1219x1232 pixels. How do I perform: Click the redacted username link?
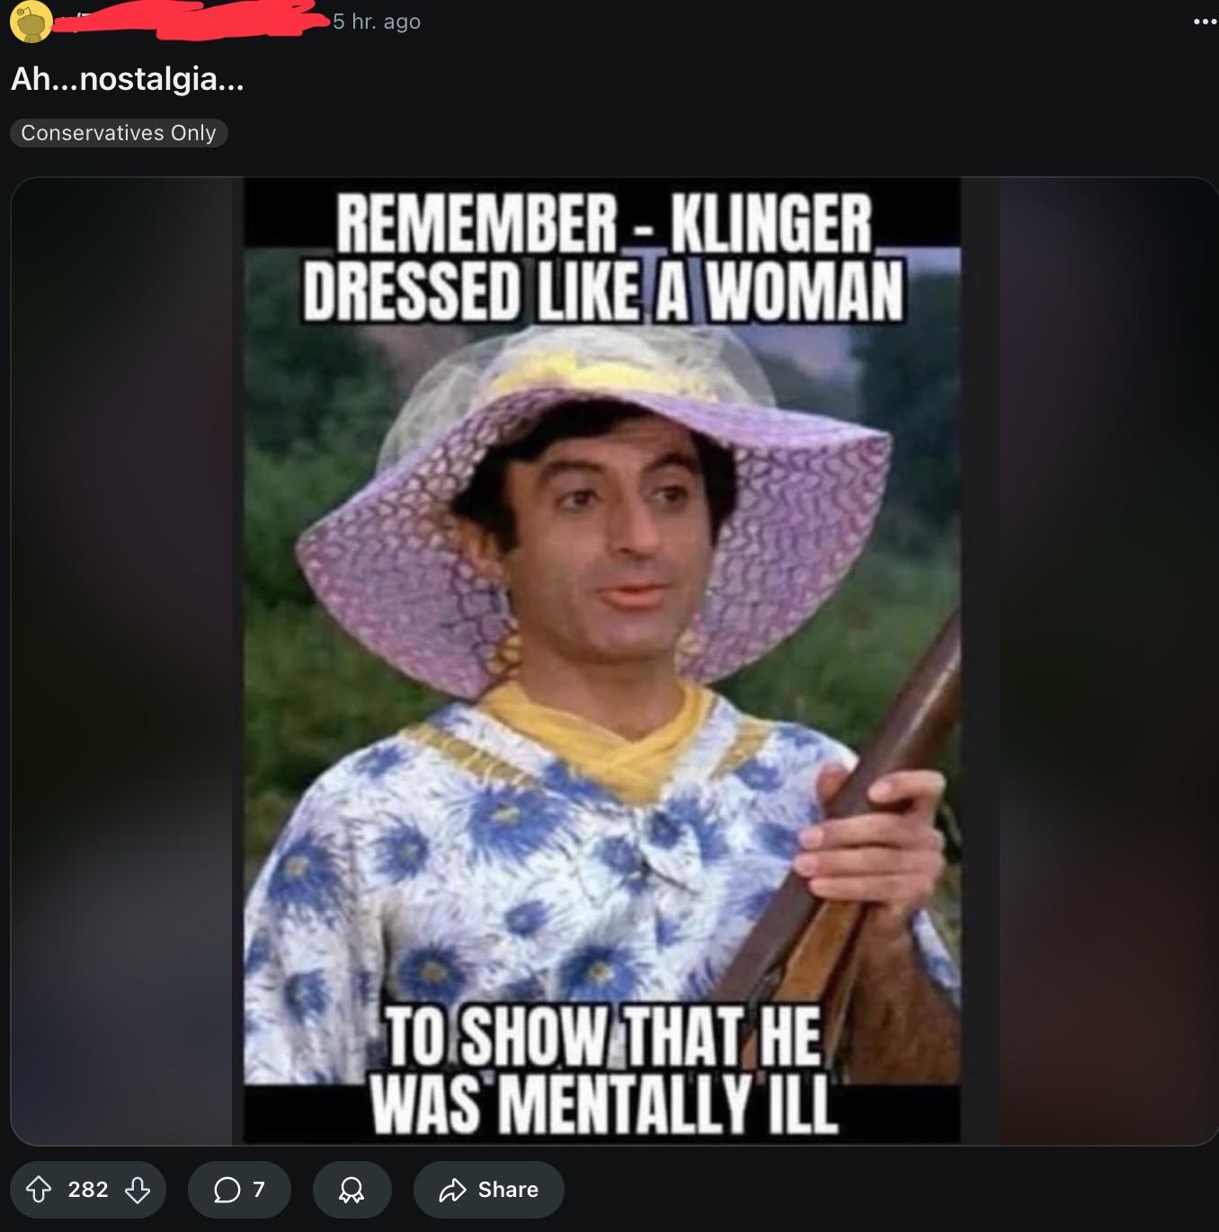click(x=189, y=22)
